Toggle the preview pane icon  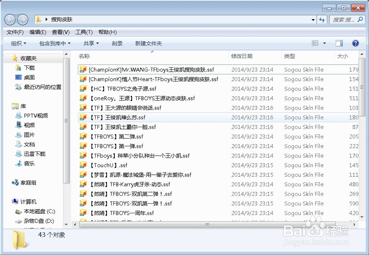point(339,43)
